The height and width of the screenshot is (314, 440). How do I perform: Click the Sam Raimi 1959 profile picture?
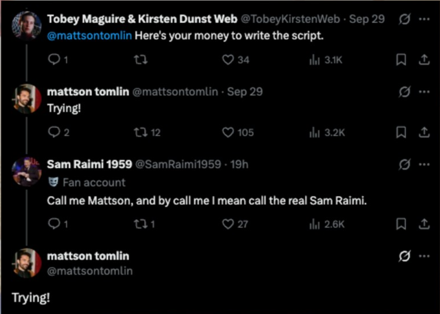click(x=26, y=171)
